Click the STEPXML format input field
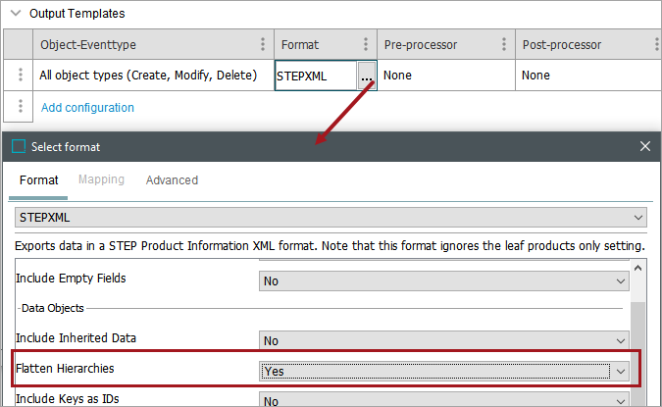This screenshot has width=662, height=407. point(324,217)
